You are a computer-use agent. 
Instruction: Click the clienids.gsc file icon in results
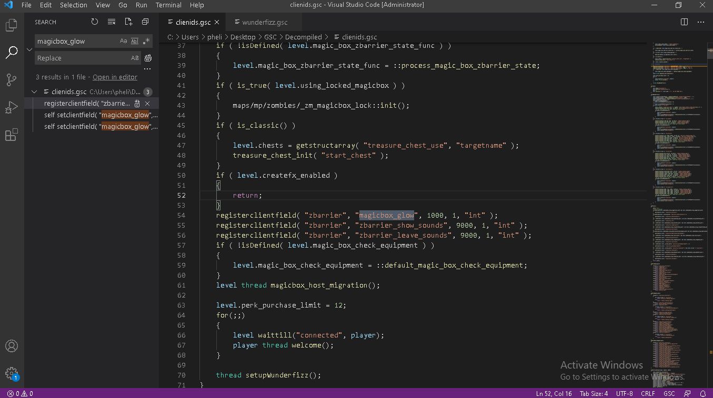pos(46,91)
